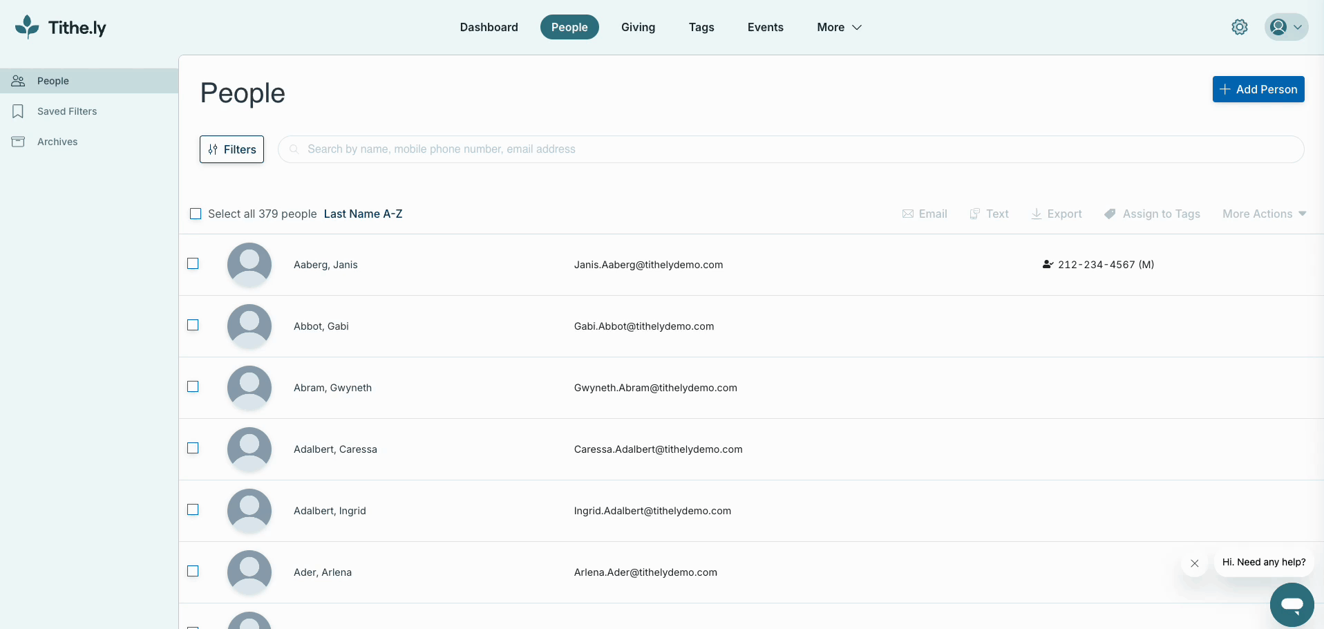Focus the people search field
Viewport: 1324px width, 629px height.
click(x=791, y=149)
